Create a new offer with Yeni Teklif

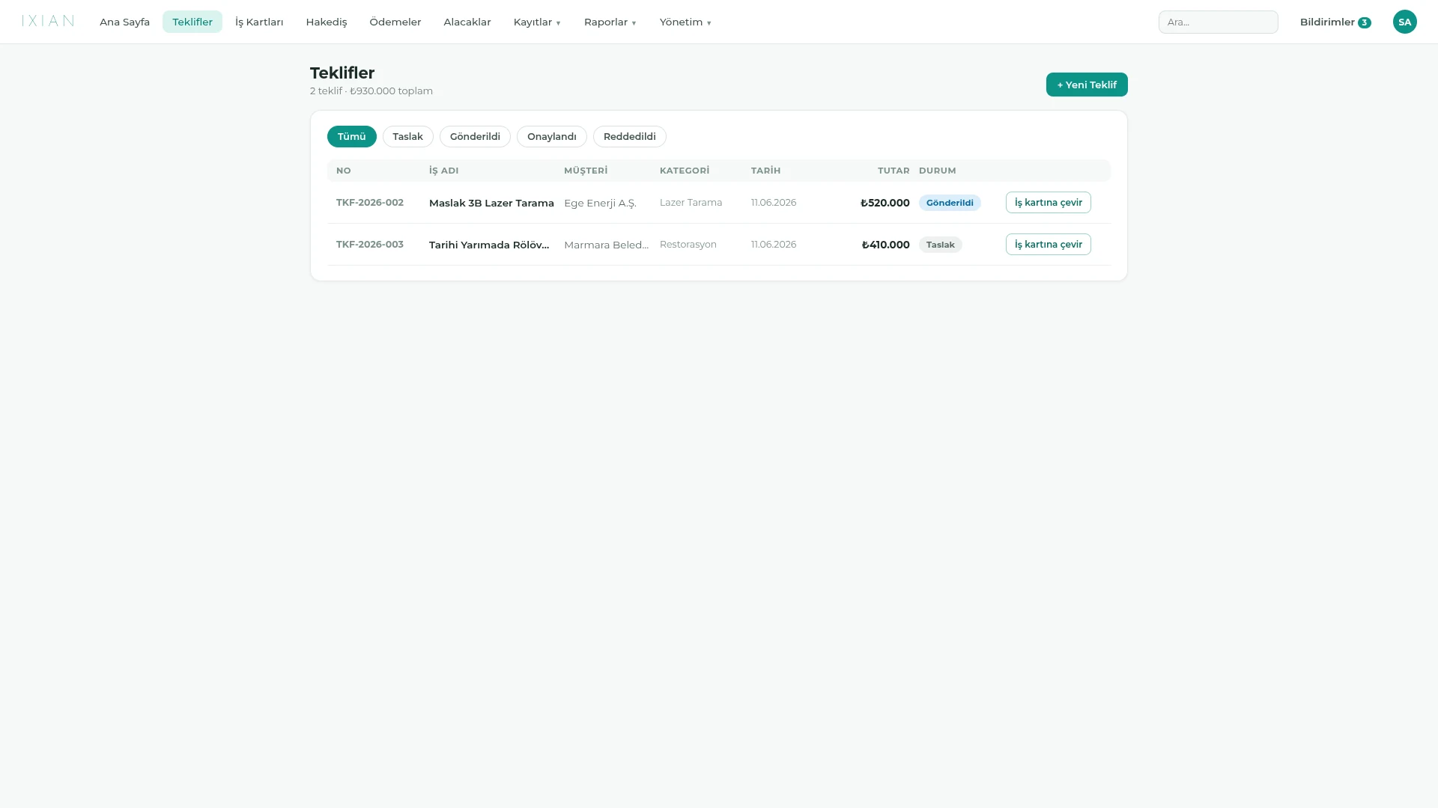click(1087, 85)
